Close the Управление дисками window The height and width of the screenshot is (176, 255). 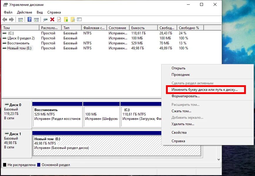215,5
